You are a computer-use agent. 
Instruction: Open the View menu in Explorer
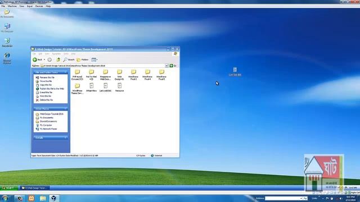point(47,54)
